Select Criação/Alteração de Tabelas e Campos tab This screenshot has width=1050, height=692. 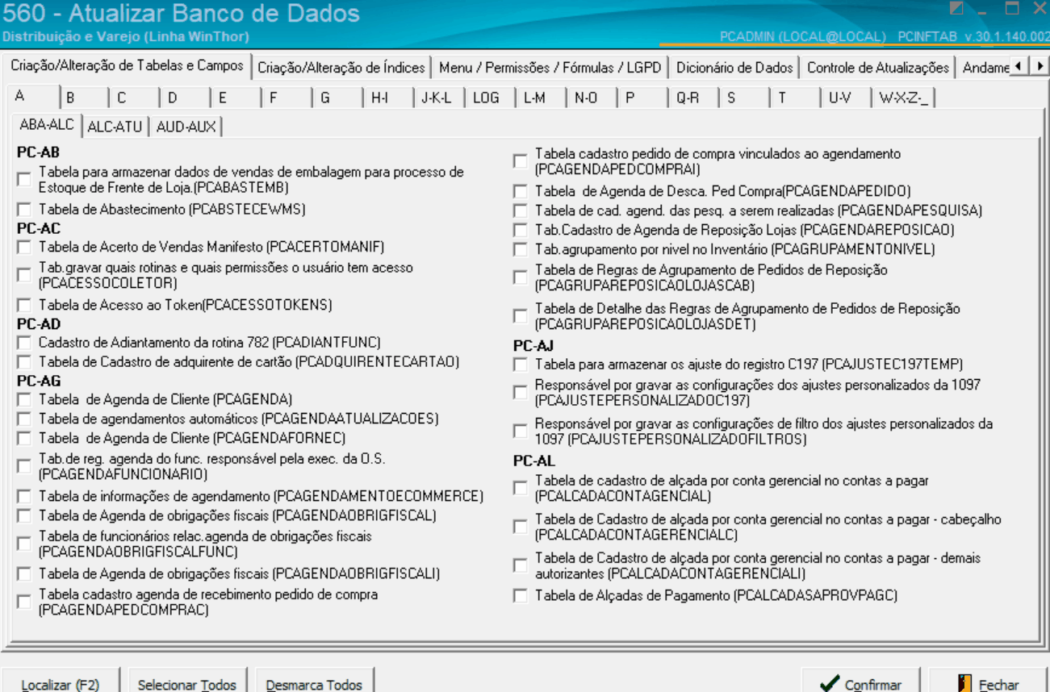point(127,65)
